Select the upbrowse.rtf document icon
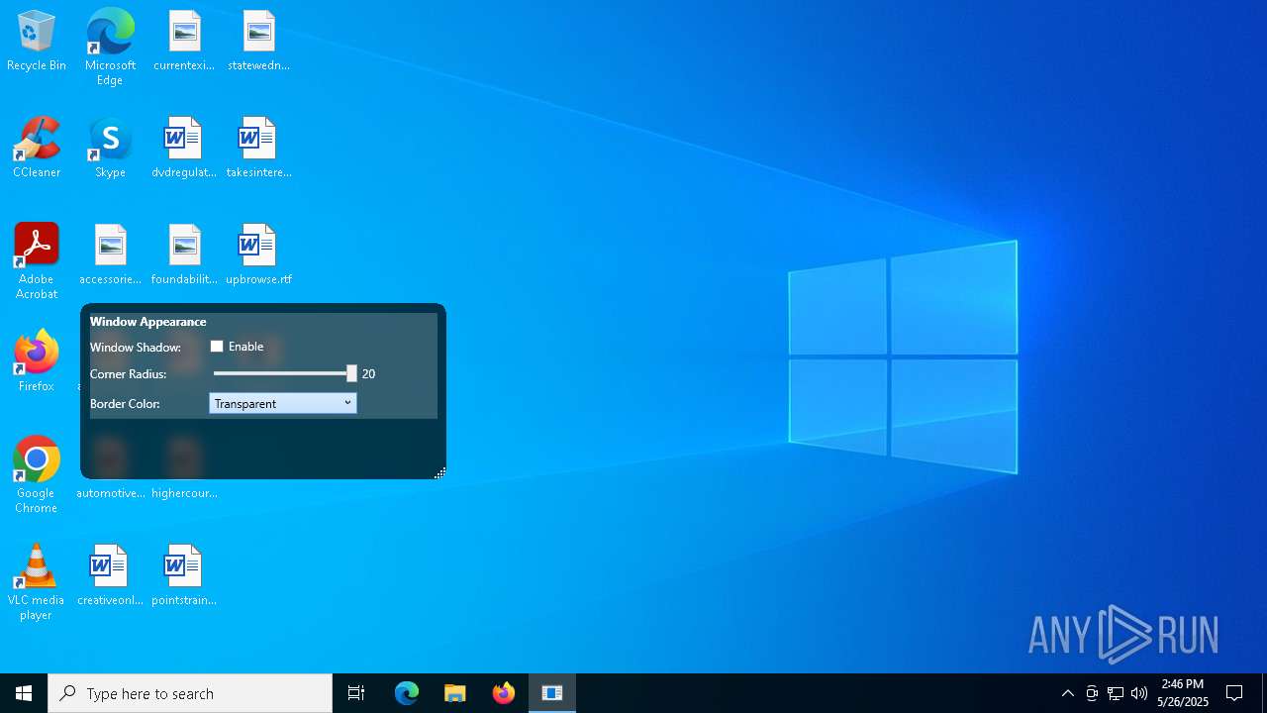Screen dimensions: 1267x713 [258, 255]
